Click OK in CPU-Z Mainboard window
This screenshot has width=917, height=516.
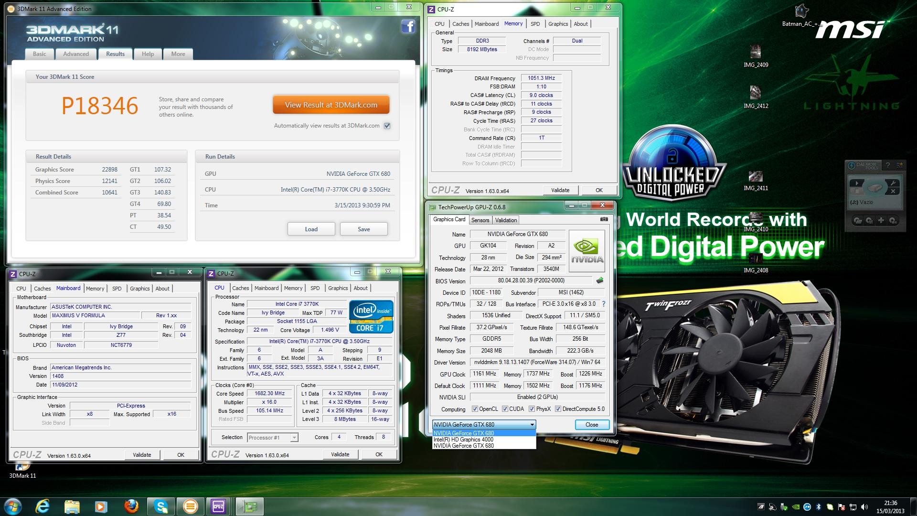(181, 455)
